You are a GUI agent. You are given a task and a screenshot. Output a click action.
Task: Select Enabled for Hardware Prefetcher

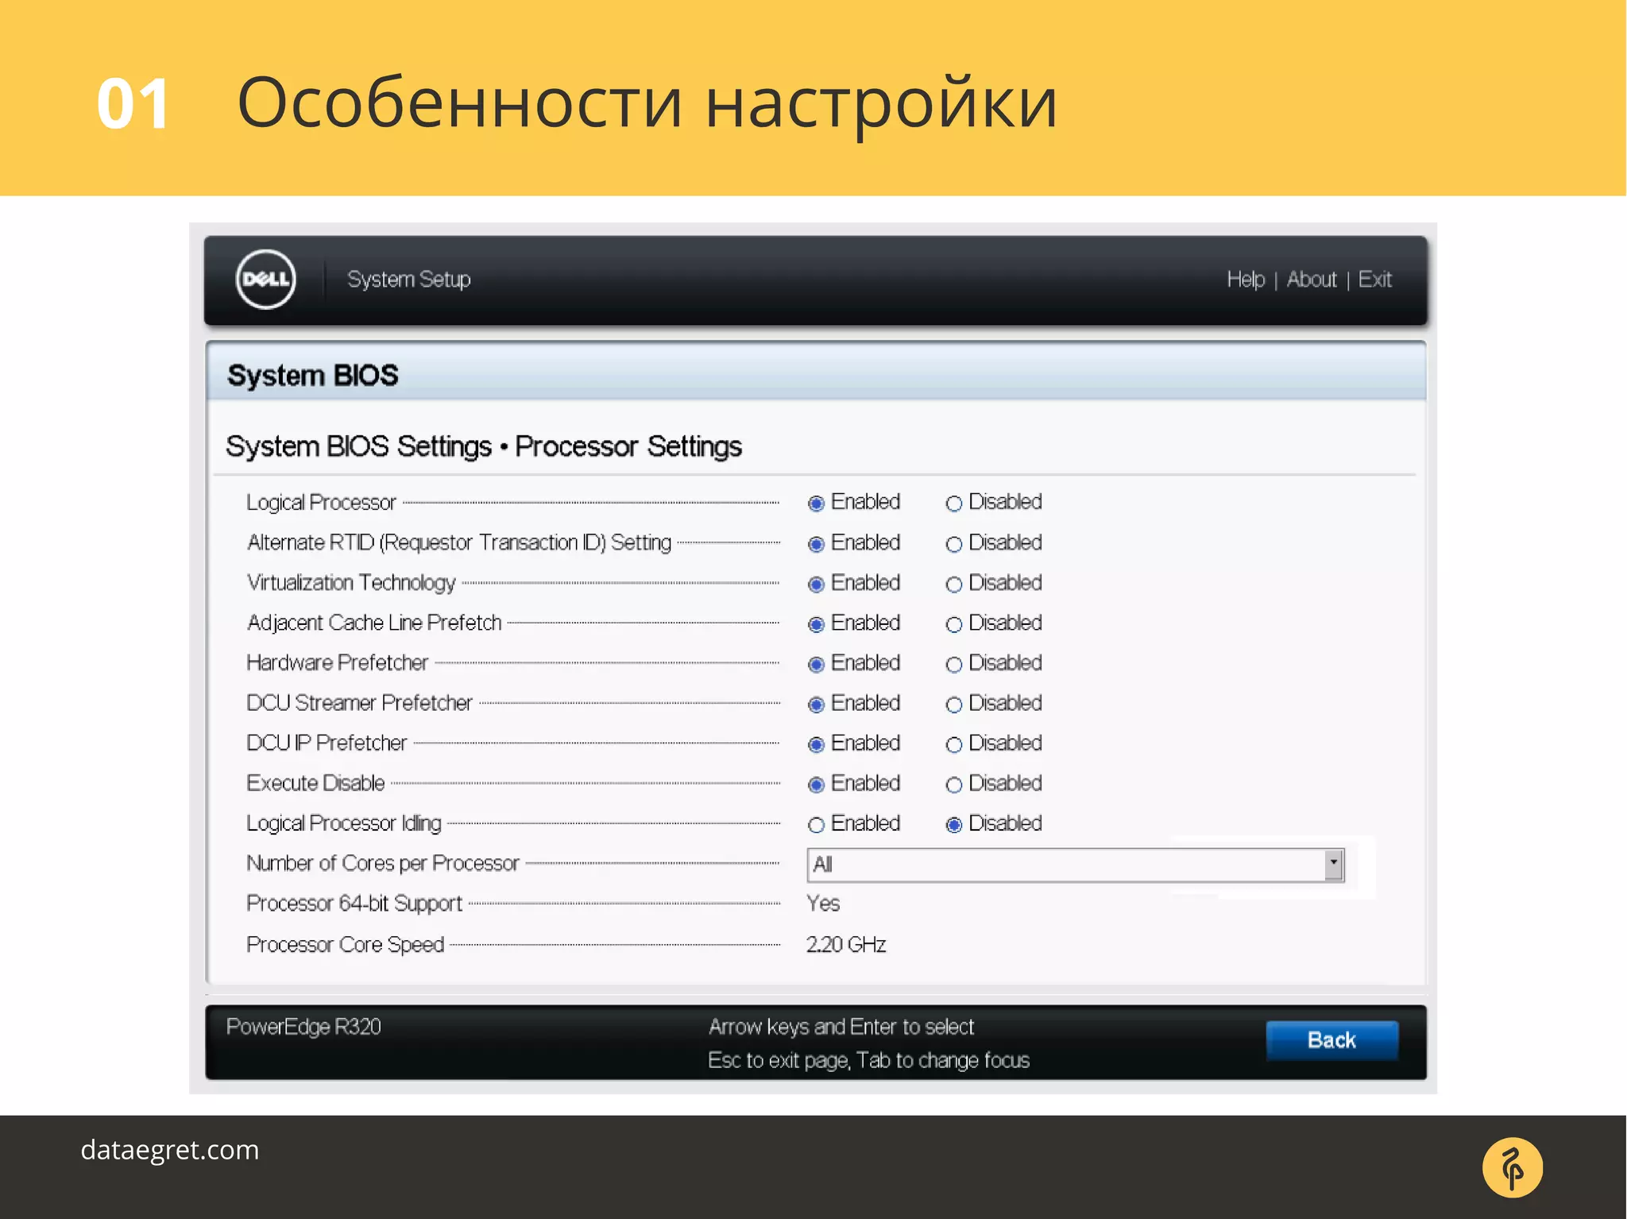click(816, 665)
